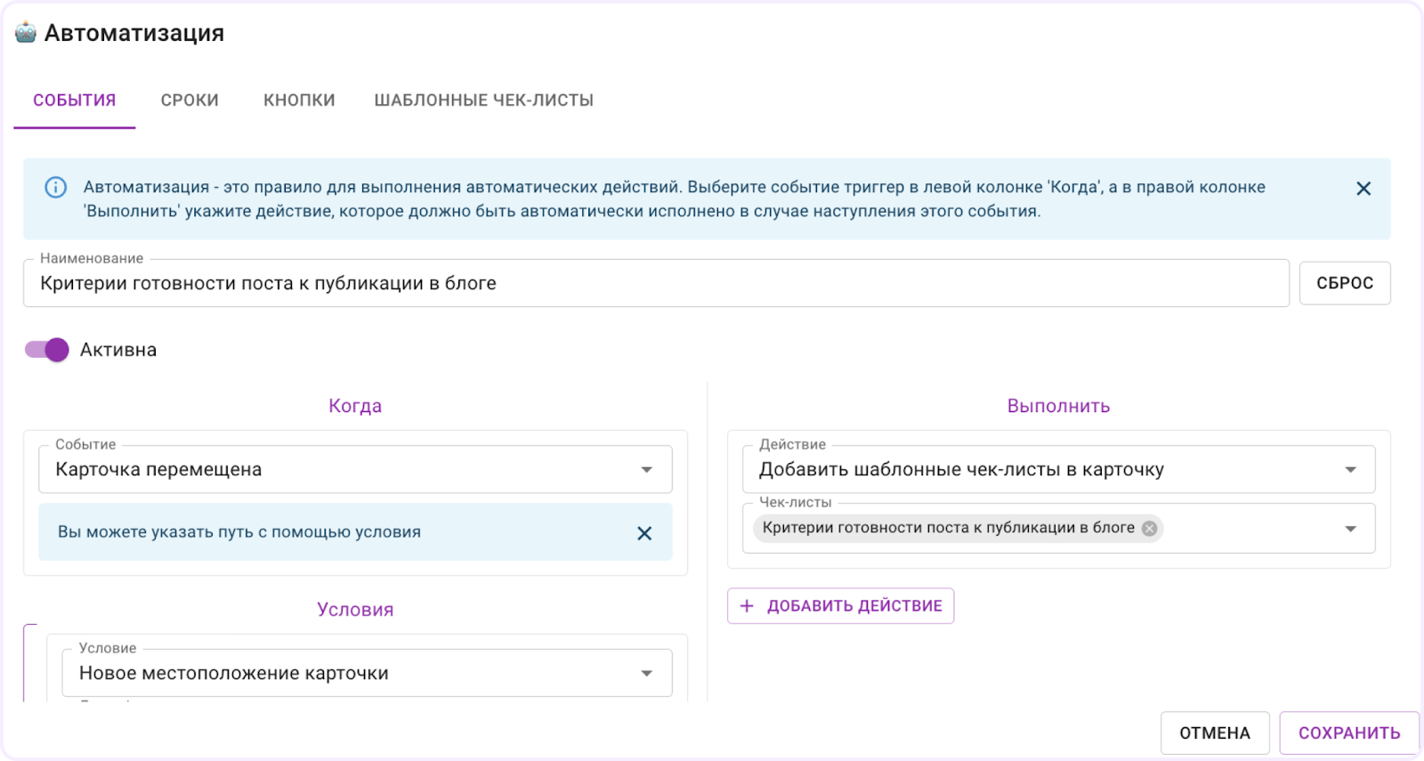Open the Условие dropdown
The image size is (1424, 761).
646,674
